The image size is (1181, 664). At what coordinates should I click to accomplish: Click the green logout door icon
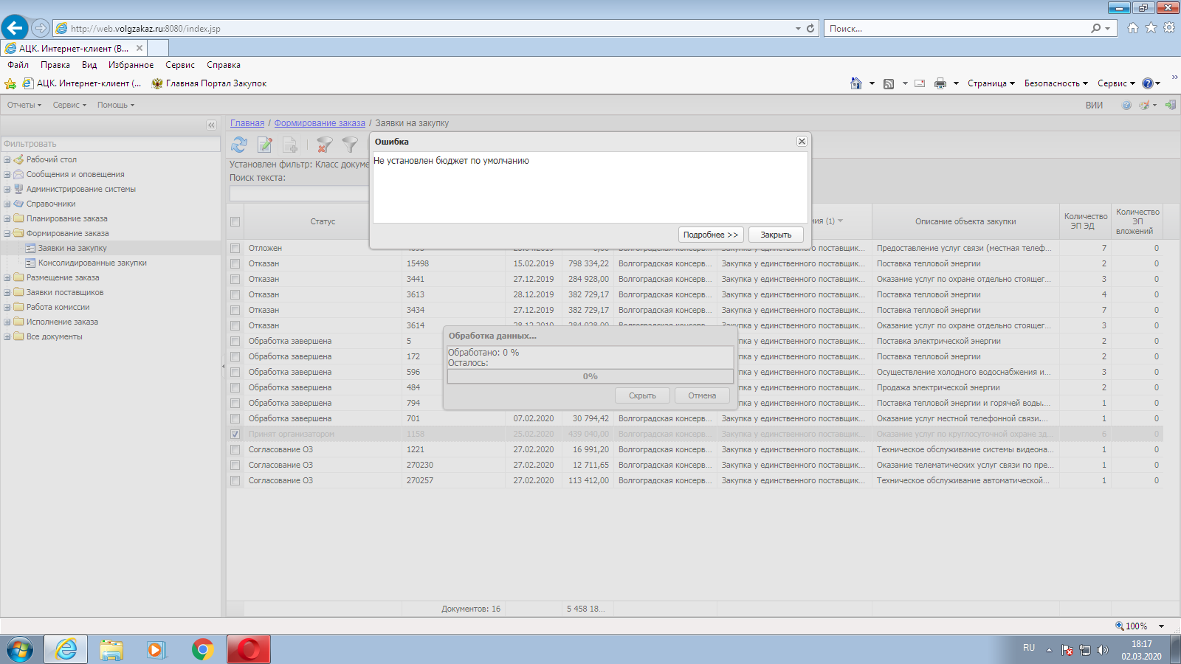(1171, 105)
